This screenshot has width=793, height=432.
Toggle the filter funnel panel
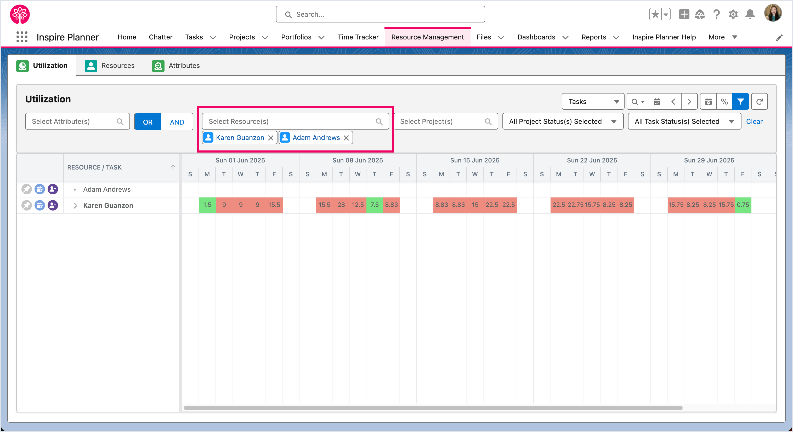tap(740, 101)
